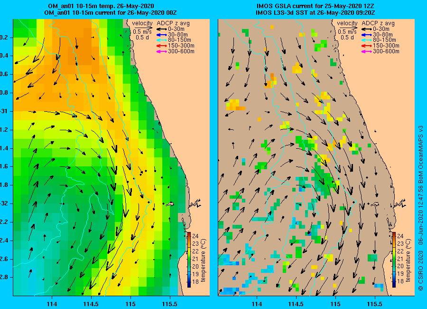Click longitude label '115' under left map

pos(130,304)
